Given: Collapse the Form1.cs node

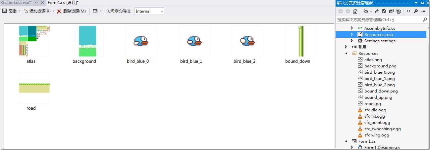Looking at the screenshot, I should tap(346, 141).
